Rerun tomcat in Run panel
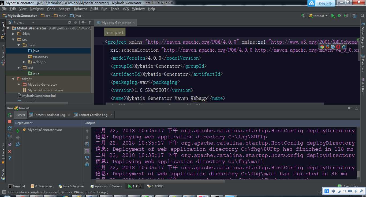366x197 pixels. click(x=10, y=115)
